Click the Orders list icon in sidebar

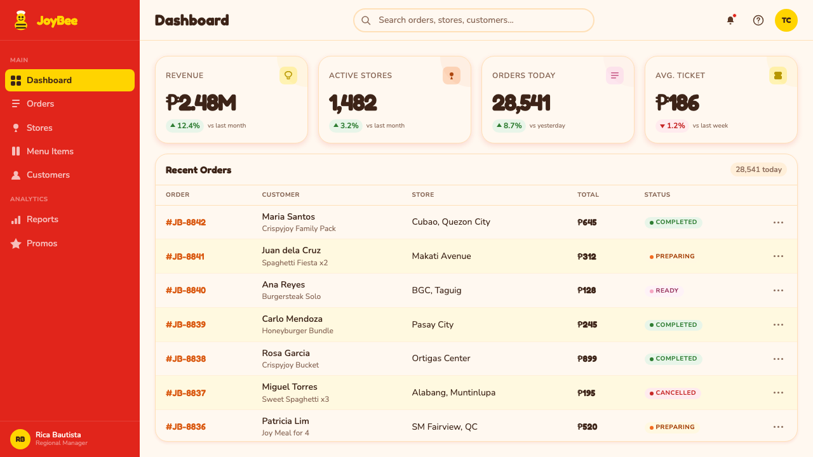[16, 104]
